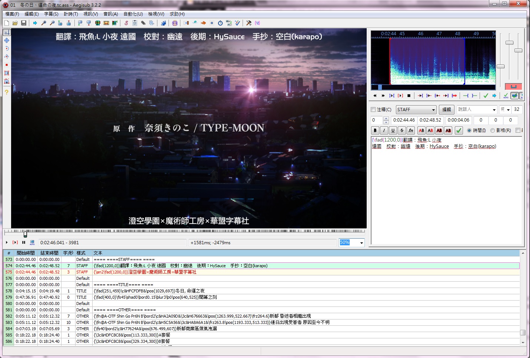Screen dimensions: 530x358
Task: Click the Jump to blue arrow icon
Action: coord(35,23)
